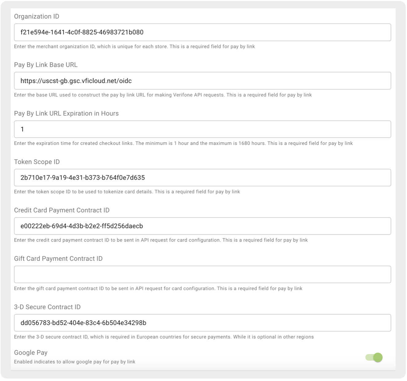Image resolution: width=407 pixels, height=381 pixels.
Task: Click the 'Gift Card Payment Contract ID' label
Action: [x=58, y=259]
